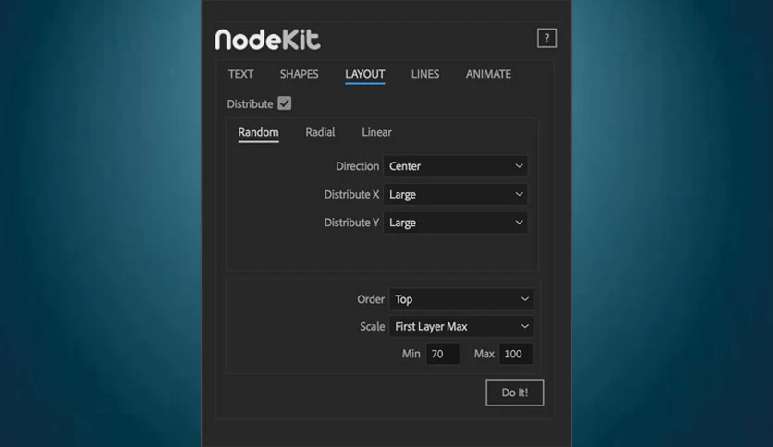Click the Distribute X label
Image resolution: width=773 pixels, height=447 pixels.
(351, 195)
